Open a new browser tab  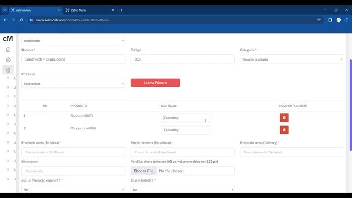pos(121,10)
